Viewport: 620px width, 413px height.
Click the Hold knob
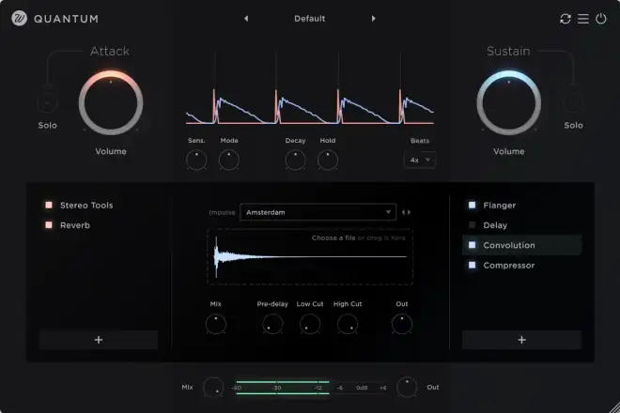tap(328, 161)
